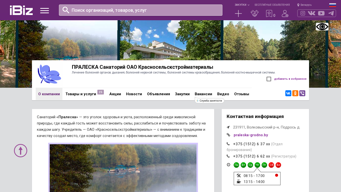Open the user registration icon
The width and height of the screenshot is (341, 192).
(x=285, y=13)
